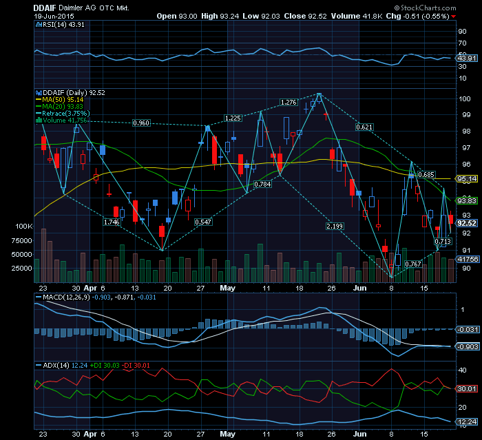Click the Volume 41.8K header value

[357, 17]
